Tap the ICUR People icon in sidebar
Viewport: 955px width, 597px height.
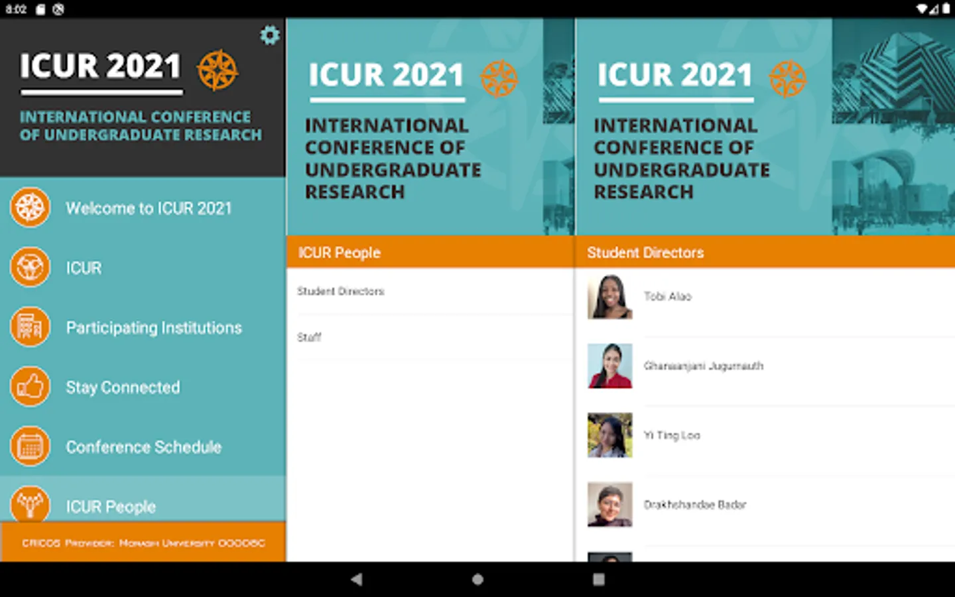point(30,504)
